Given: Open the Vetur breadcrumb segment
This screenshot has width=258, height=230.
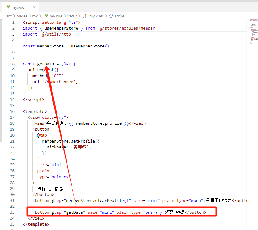Looking at the screenshot, I should click(72, 16).
